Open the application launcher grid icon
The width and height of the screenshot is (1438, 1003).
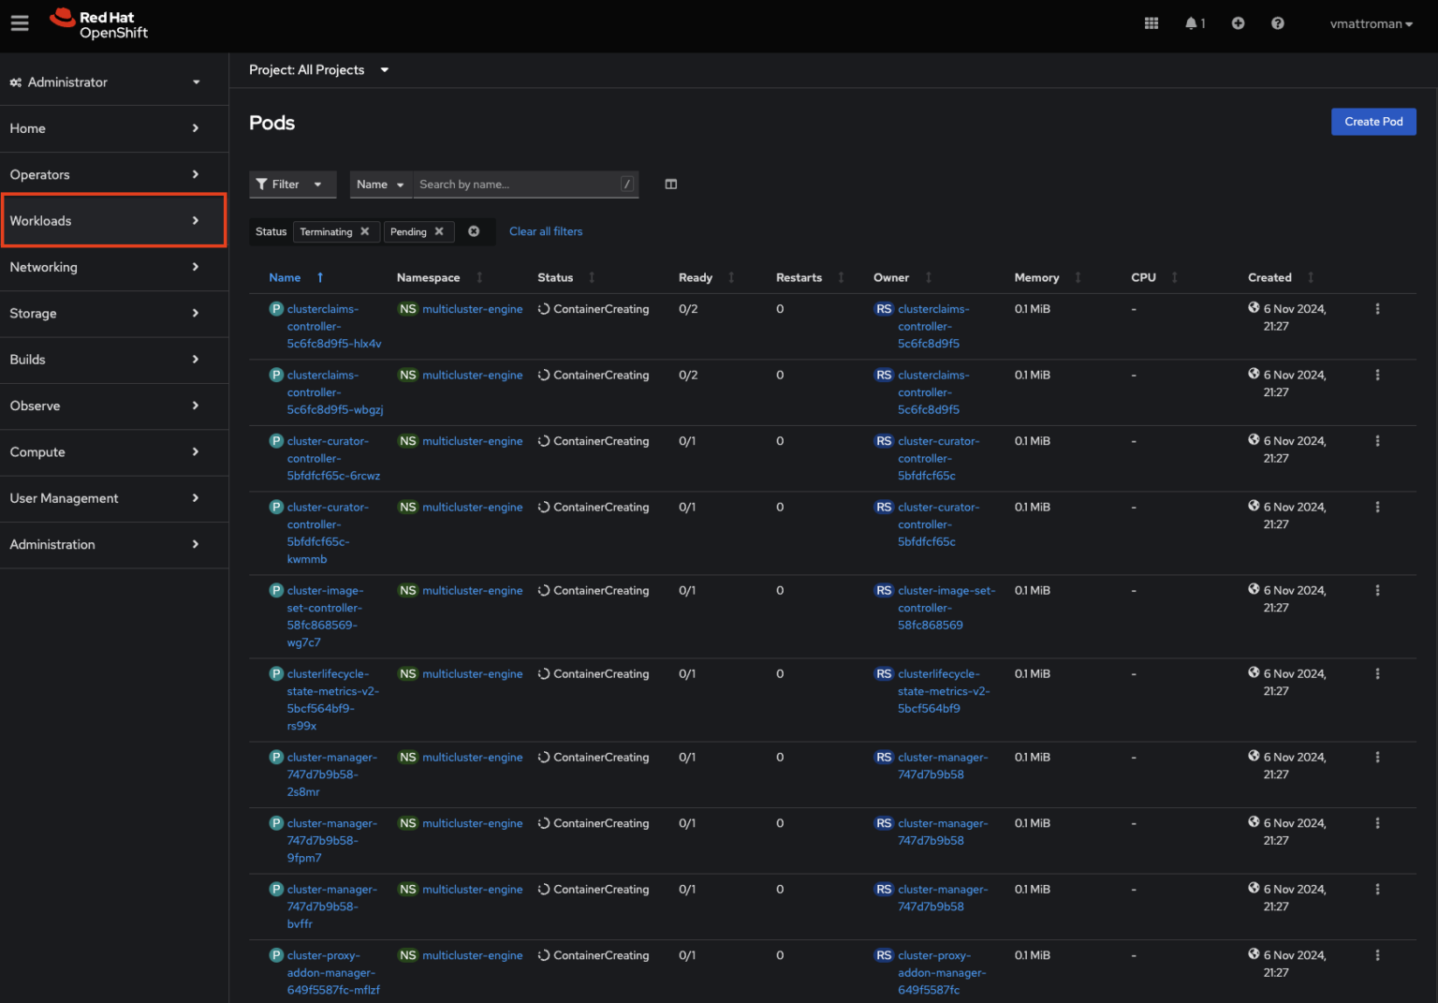(1151, 22)
